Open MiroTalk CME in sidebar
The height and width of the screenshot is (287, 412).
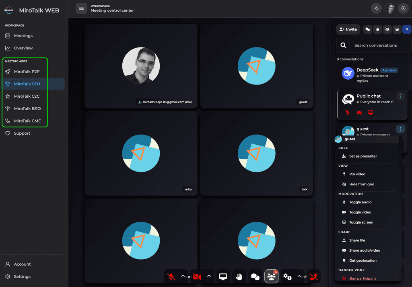(33, 121)
